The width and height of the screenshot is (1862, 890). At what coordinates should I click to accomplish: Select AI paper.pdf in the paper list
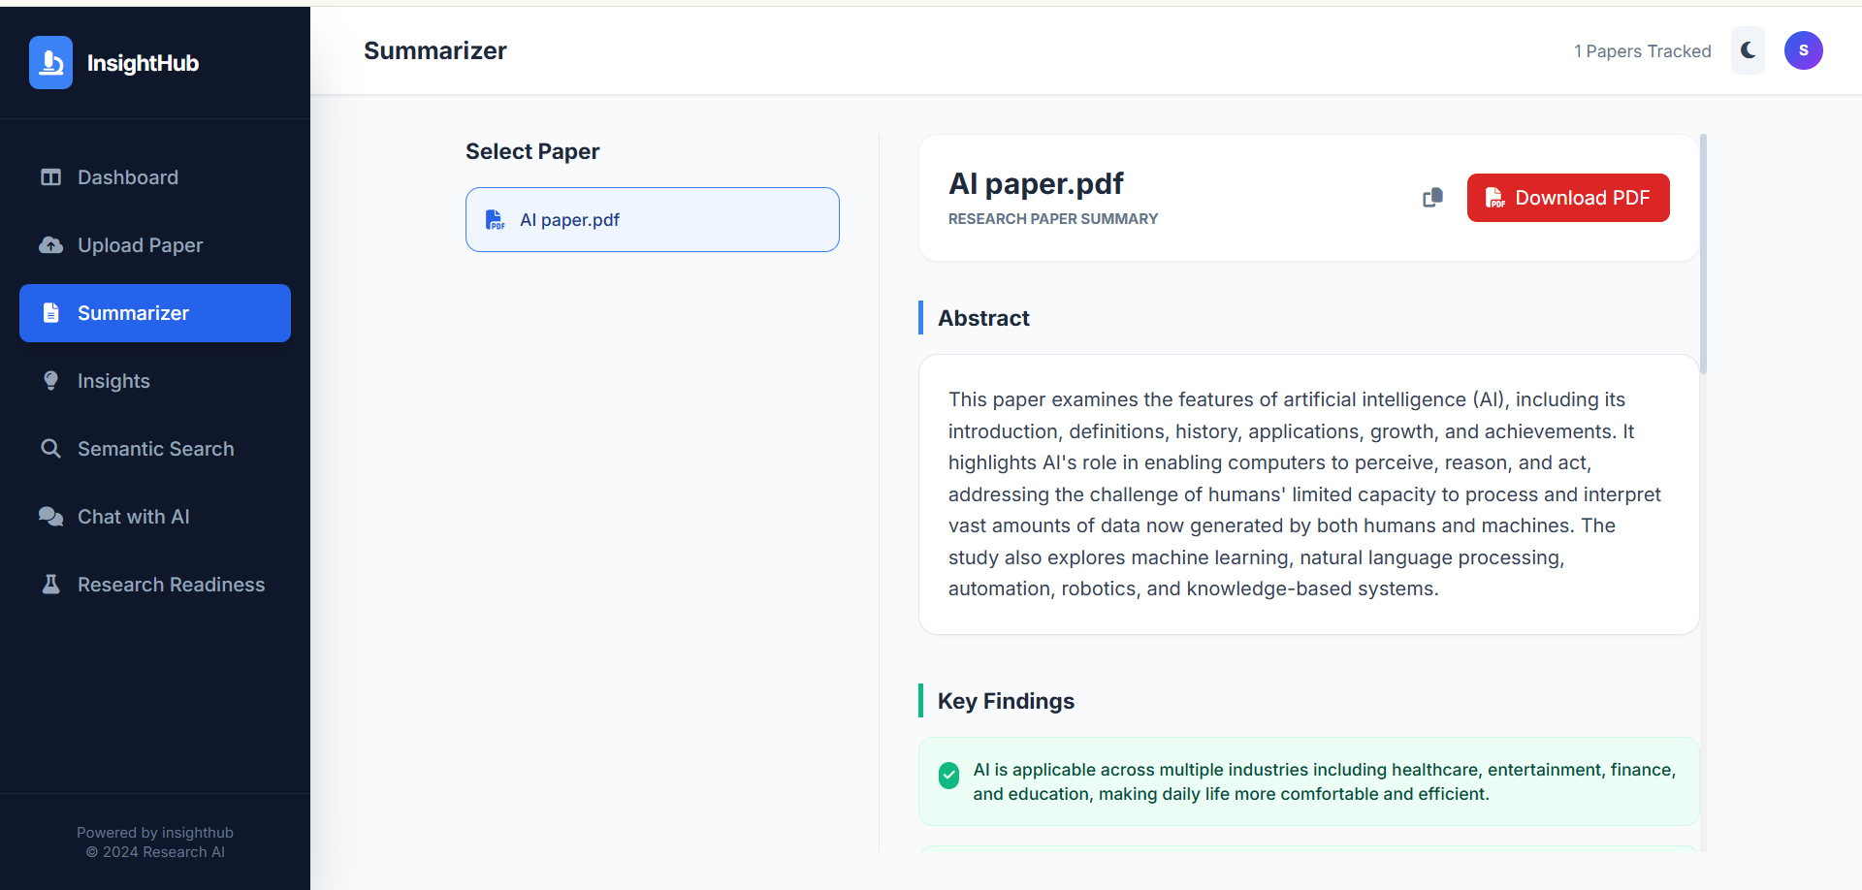(x=653, y=220)
